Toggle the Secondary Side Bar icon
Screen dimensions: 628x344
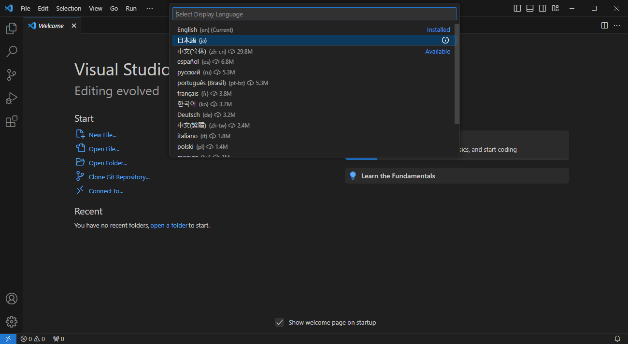(x=542, y=8)
